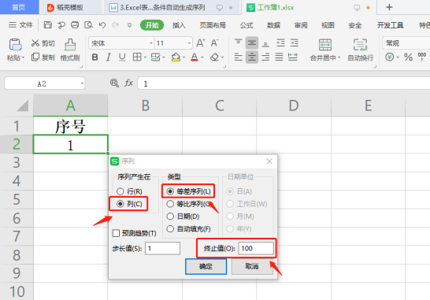Click the Copy icon
This screenshot has height=300, width=430.
(35, 57)
